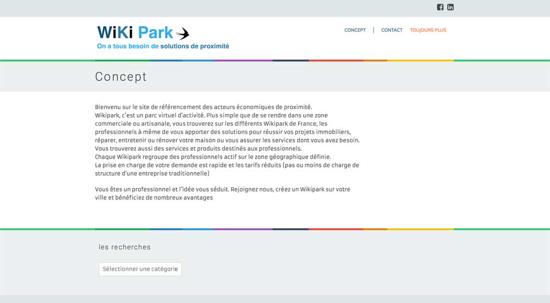Click the line starting 'Vous êtes un professionnel'
Screen dimensions: 550x303
pyautogui.click(x=222, y=189)
